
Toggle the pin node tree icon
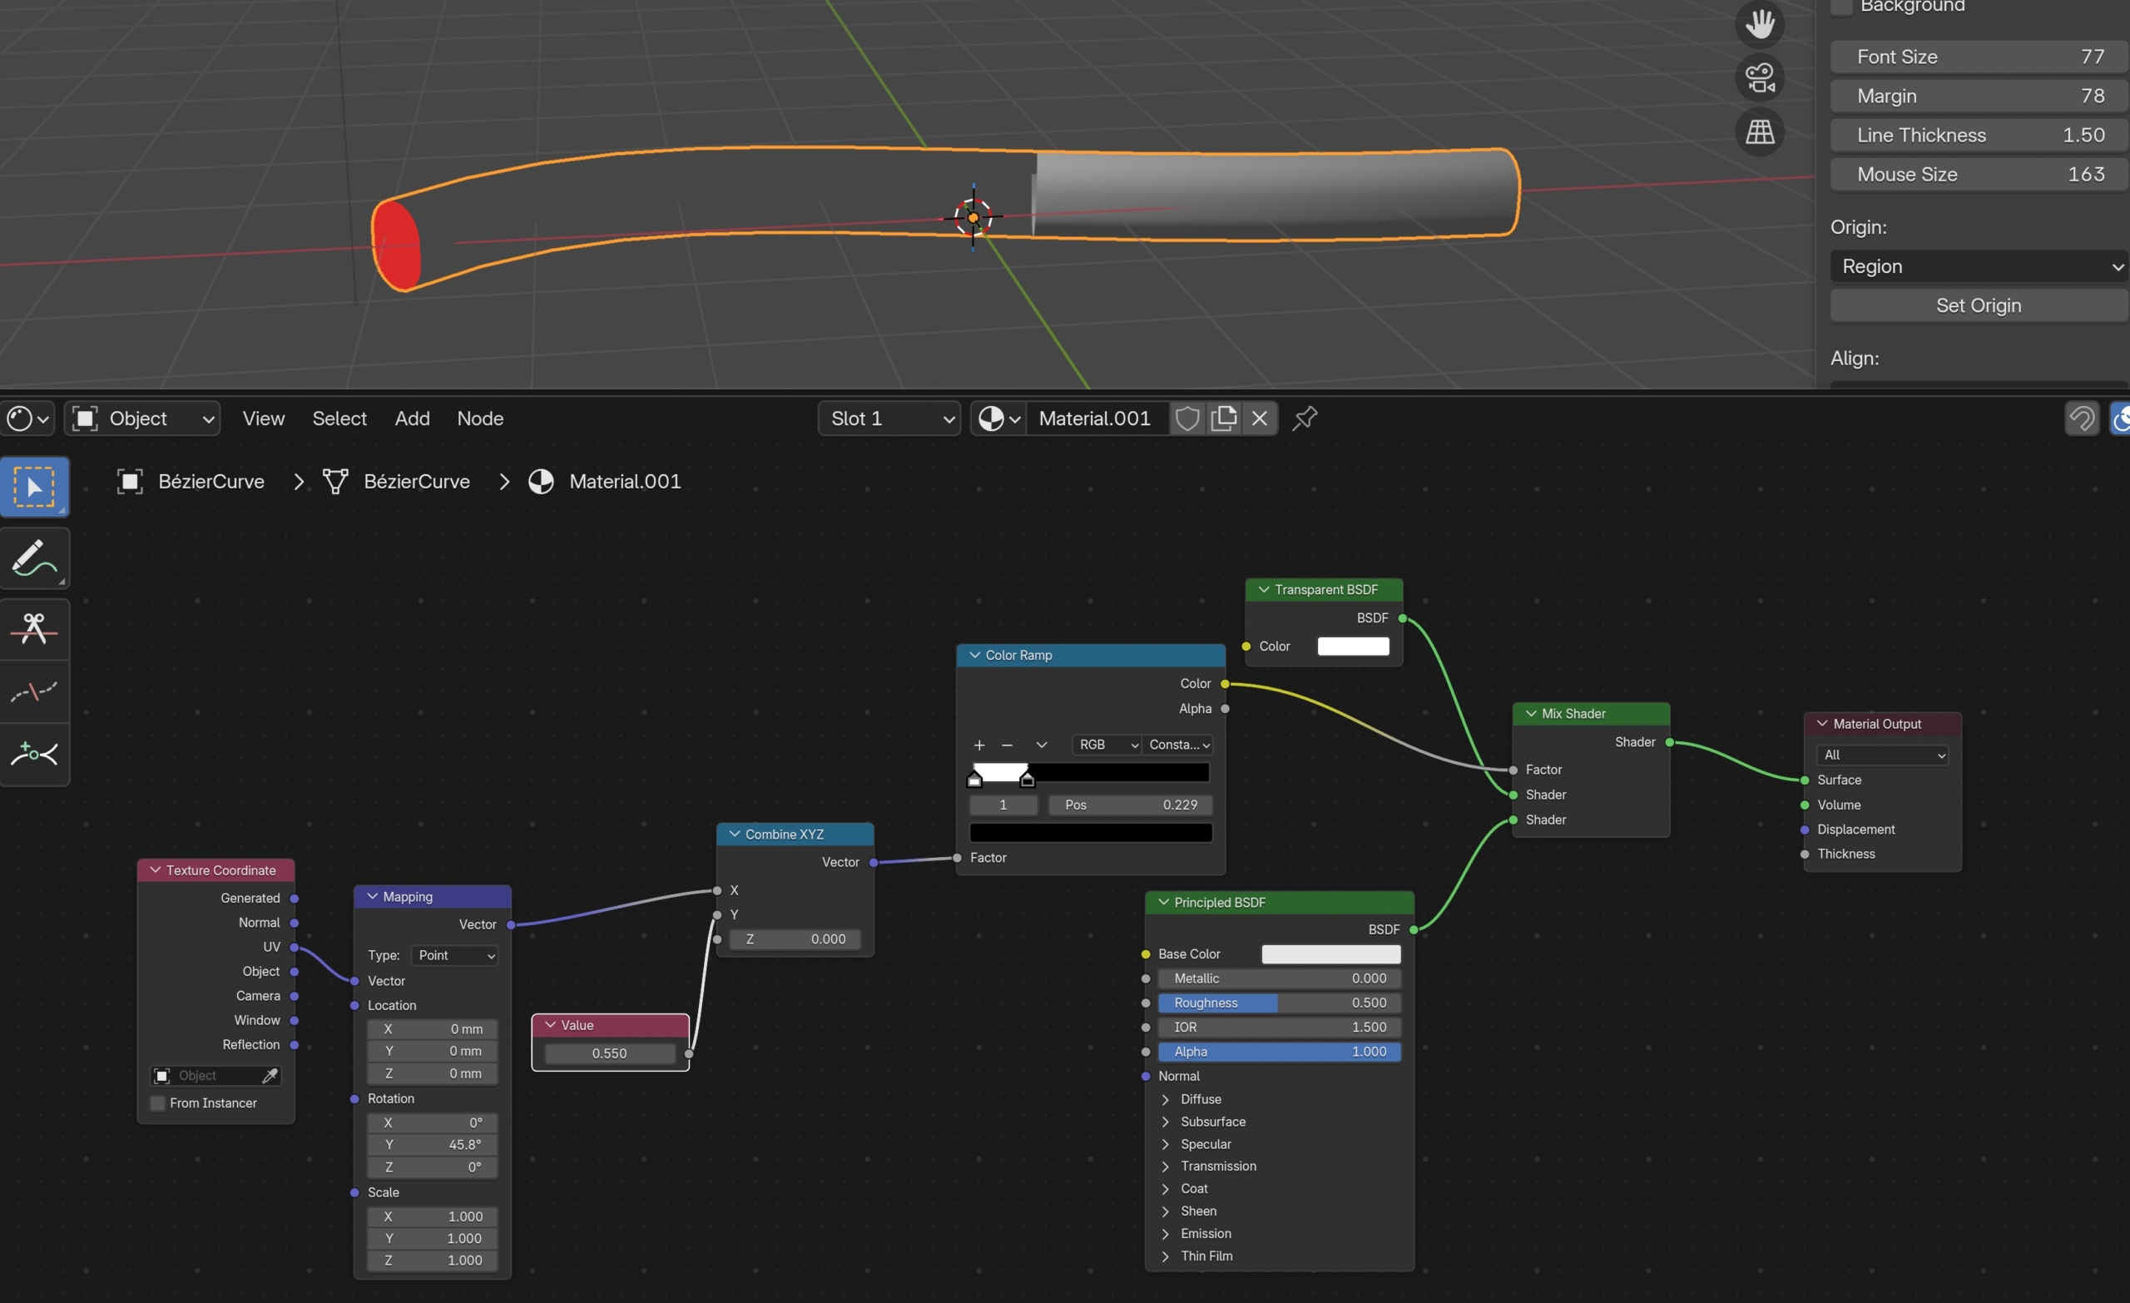click(1305, 419)
